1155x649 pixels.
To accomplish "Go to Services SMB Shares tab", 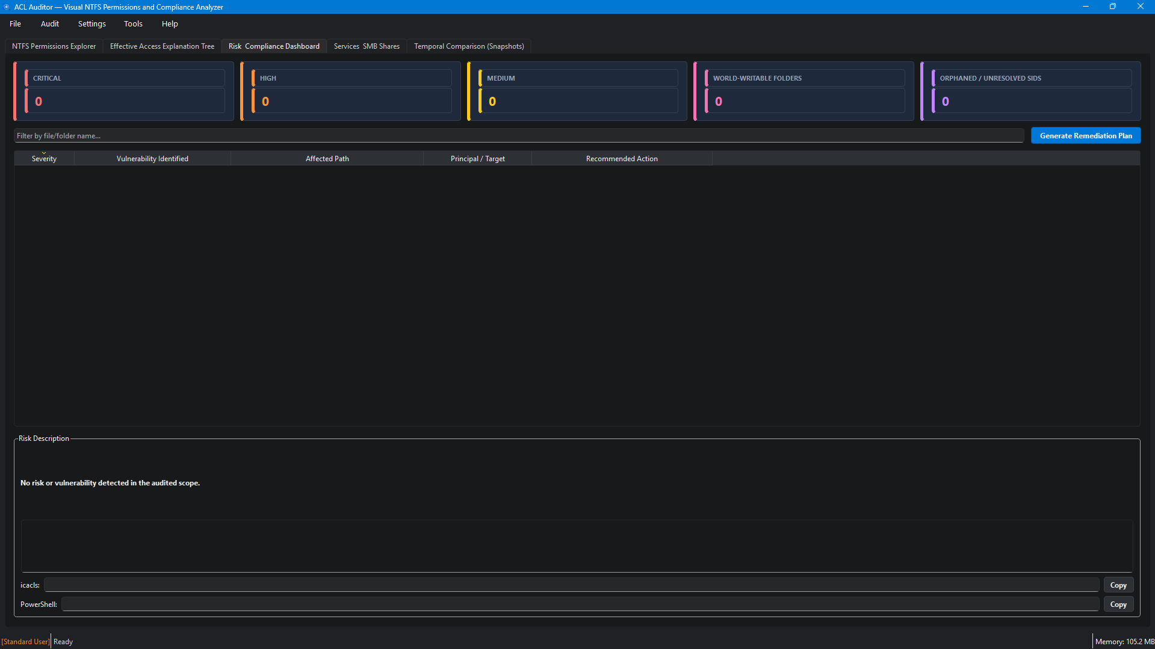I will (x=367, y=46).
